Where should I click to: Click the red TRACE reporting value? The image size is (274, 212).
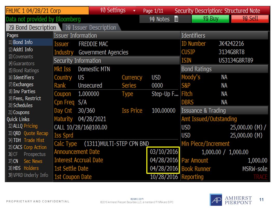260,177
